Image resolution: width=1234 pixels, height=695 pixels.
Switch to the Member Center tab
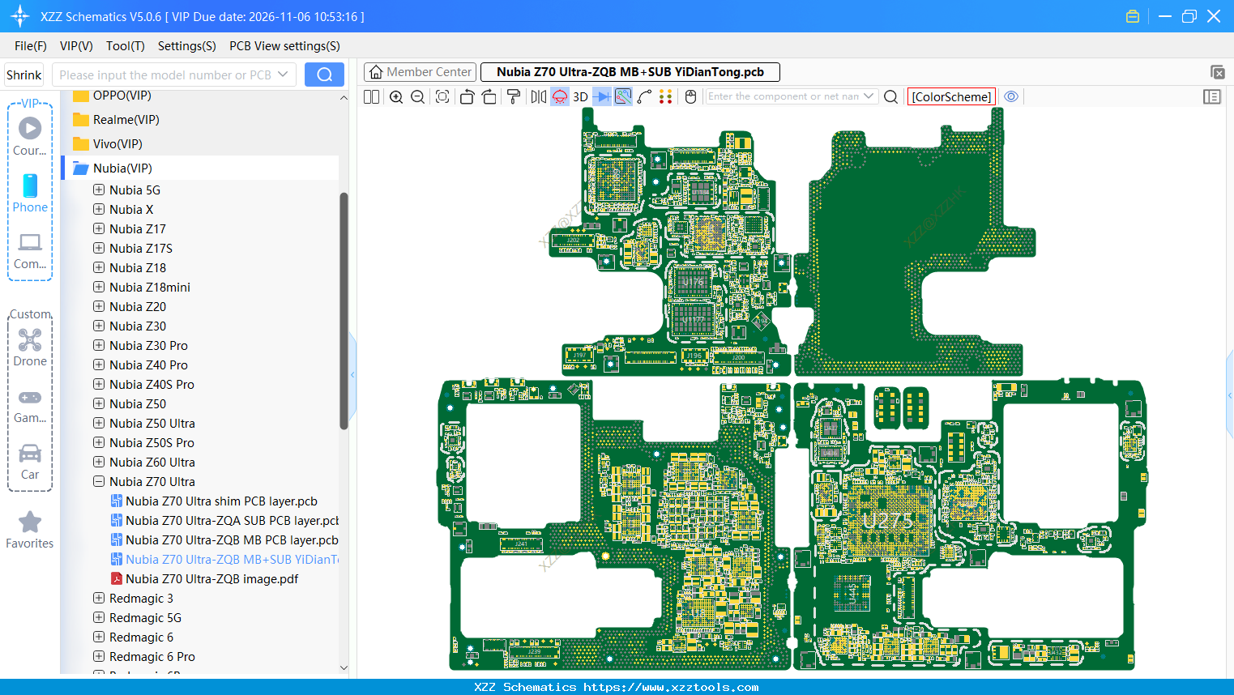(421, 72)
